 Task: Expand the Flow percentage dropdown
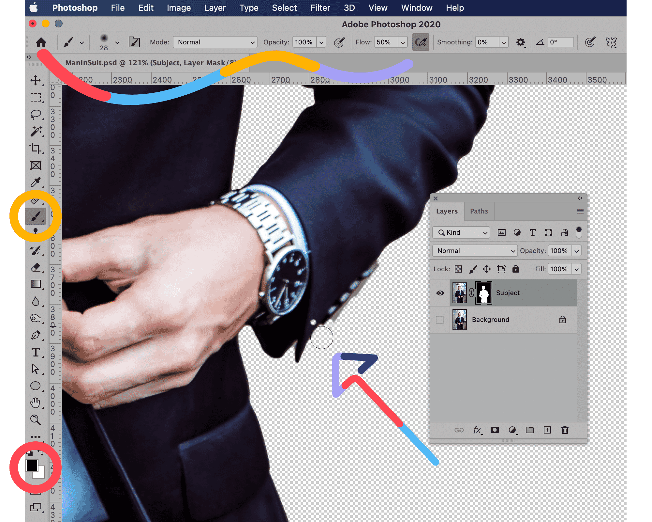point(403,42)
